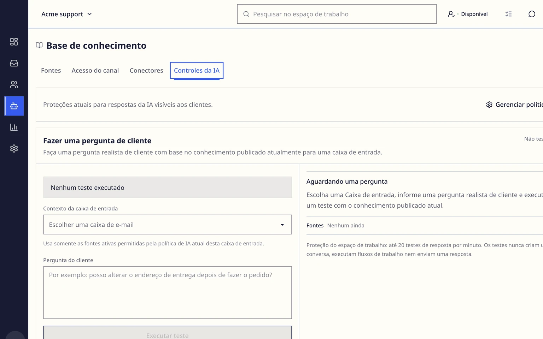
Task: Open the reports bar chart icon
Action: [14, 127]
